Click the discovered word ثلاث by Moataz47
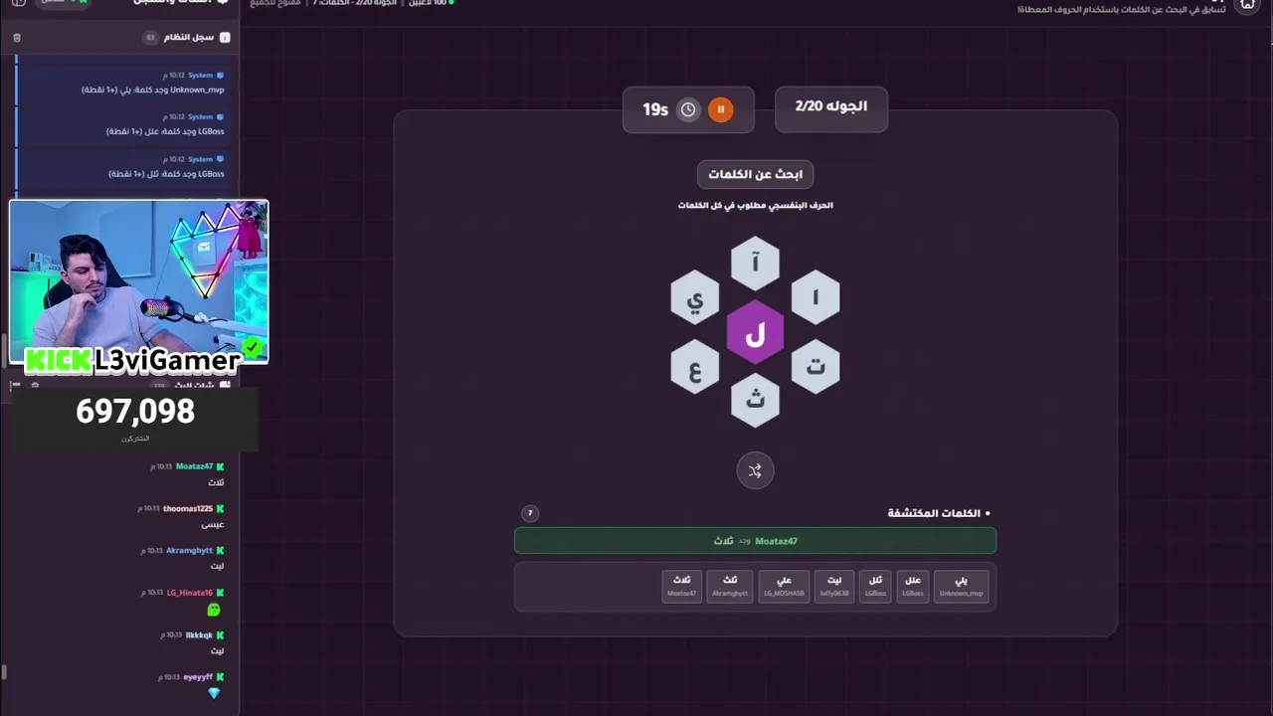This screenshot has width=1273, height=716. pyautogui.click(x=681, y=586)
